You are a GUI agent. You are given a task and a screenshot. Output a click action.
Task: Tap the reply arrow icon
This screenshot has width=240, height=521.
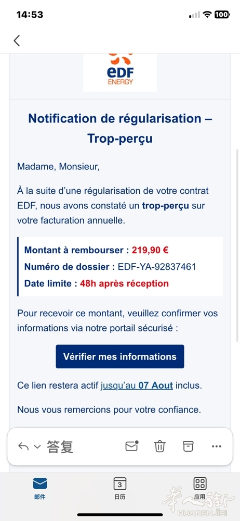tap(23, 446)
